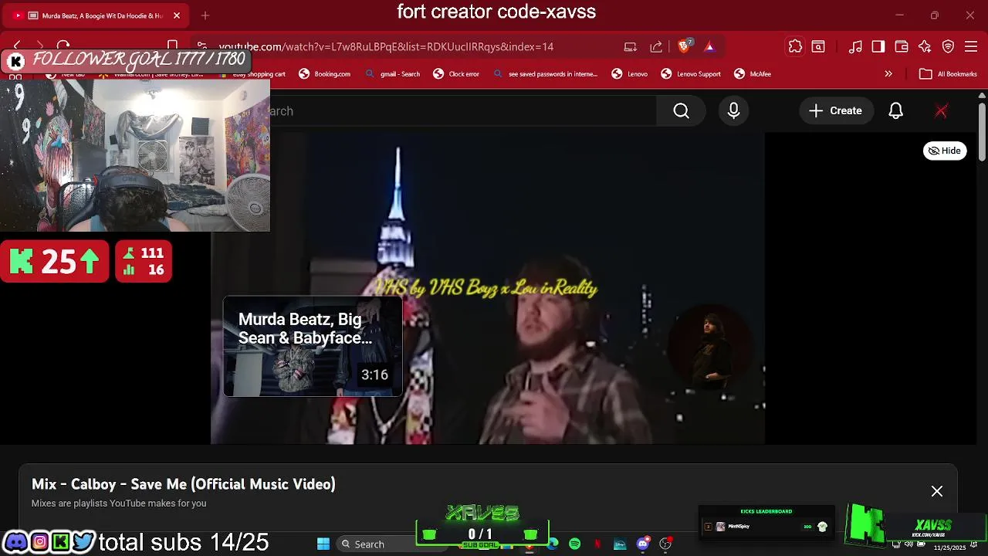This screenshot has width=988, height=556.
Task: Close the Mix playlist panel with X
Action: 937,491
